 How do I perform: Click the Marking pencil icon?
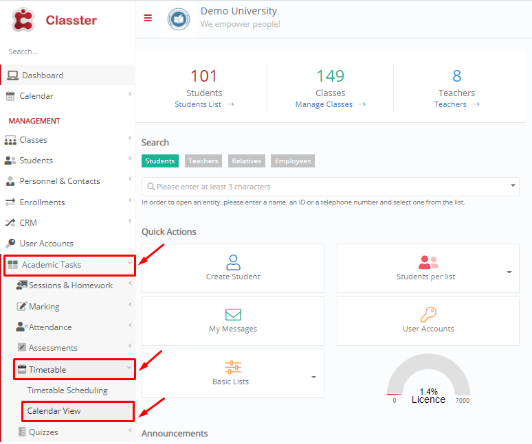[22, 306]
